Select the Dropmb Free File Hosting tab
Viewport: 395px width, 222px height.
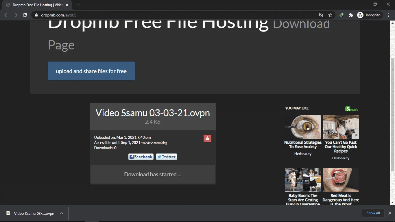point(38,5)
